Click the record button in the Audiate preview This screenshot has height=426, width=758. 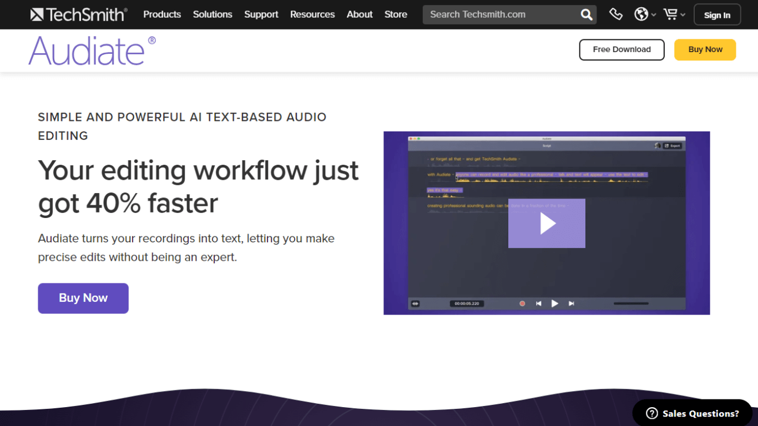click(x=522, y=303)
